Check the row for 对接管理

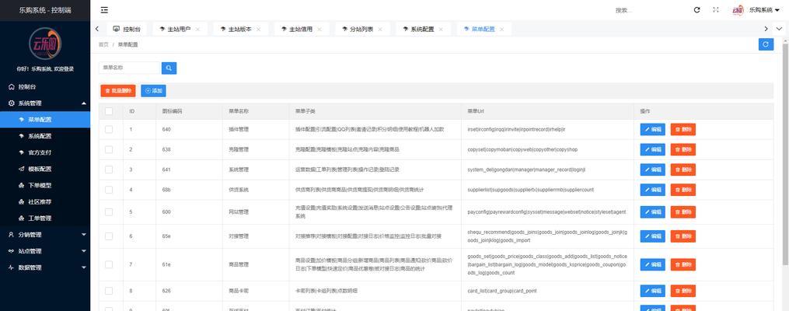(109, 236)
